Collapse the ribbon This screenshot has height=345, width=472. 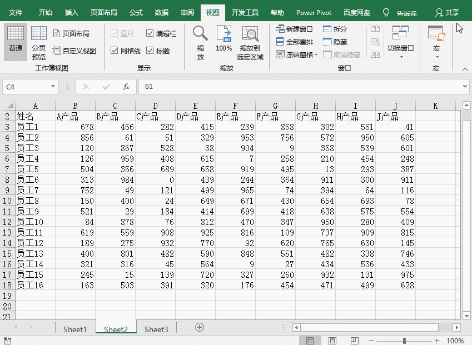465,69
